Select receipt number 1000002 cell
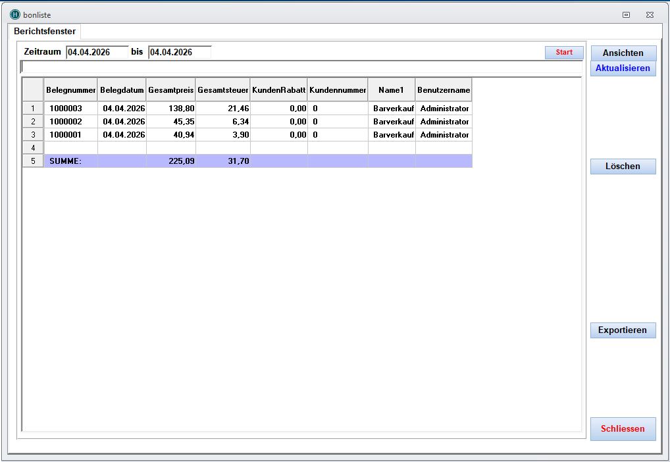 (x=70, y=122)
